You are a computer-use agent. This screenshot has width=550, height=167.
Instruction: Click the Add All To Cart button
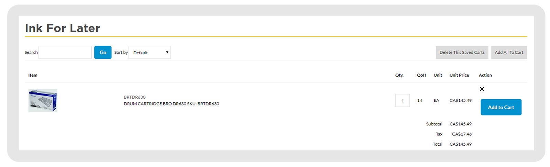[509, 53]
